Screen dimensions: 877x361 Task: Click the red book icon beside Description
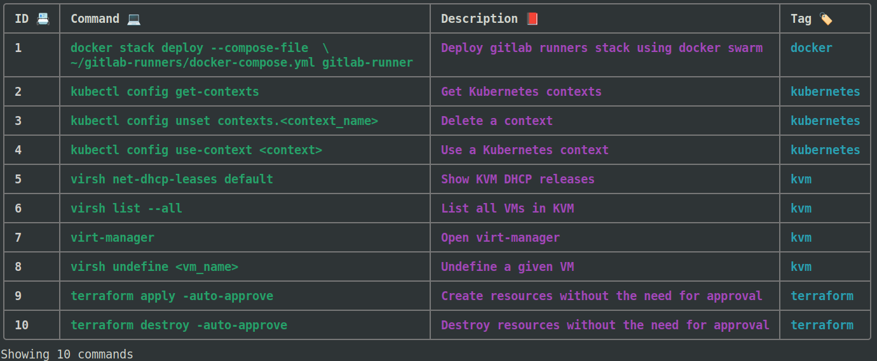[x=533, y=19]
